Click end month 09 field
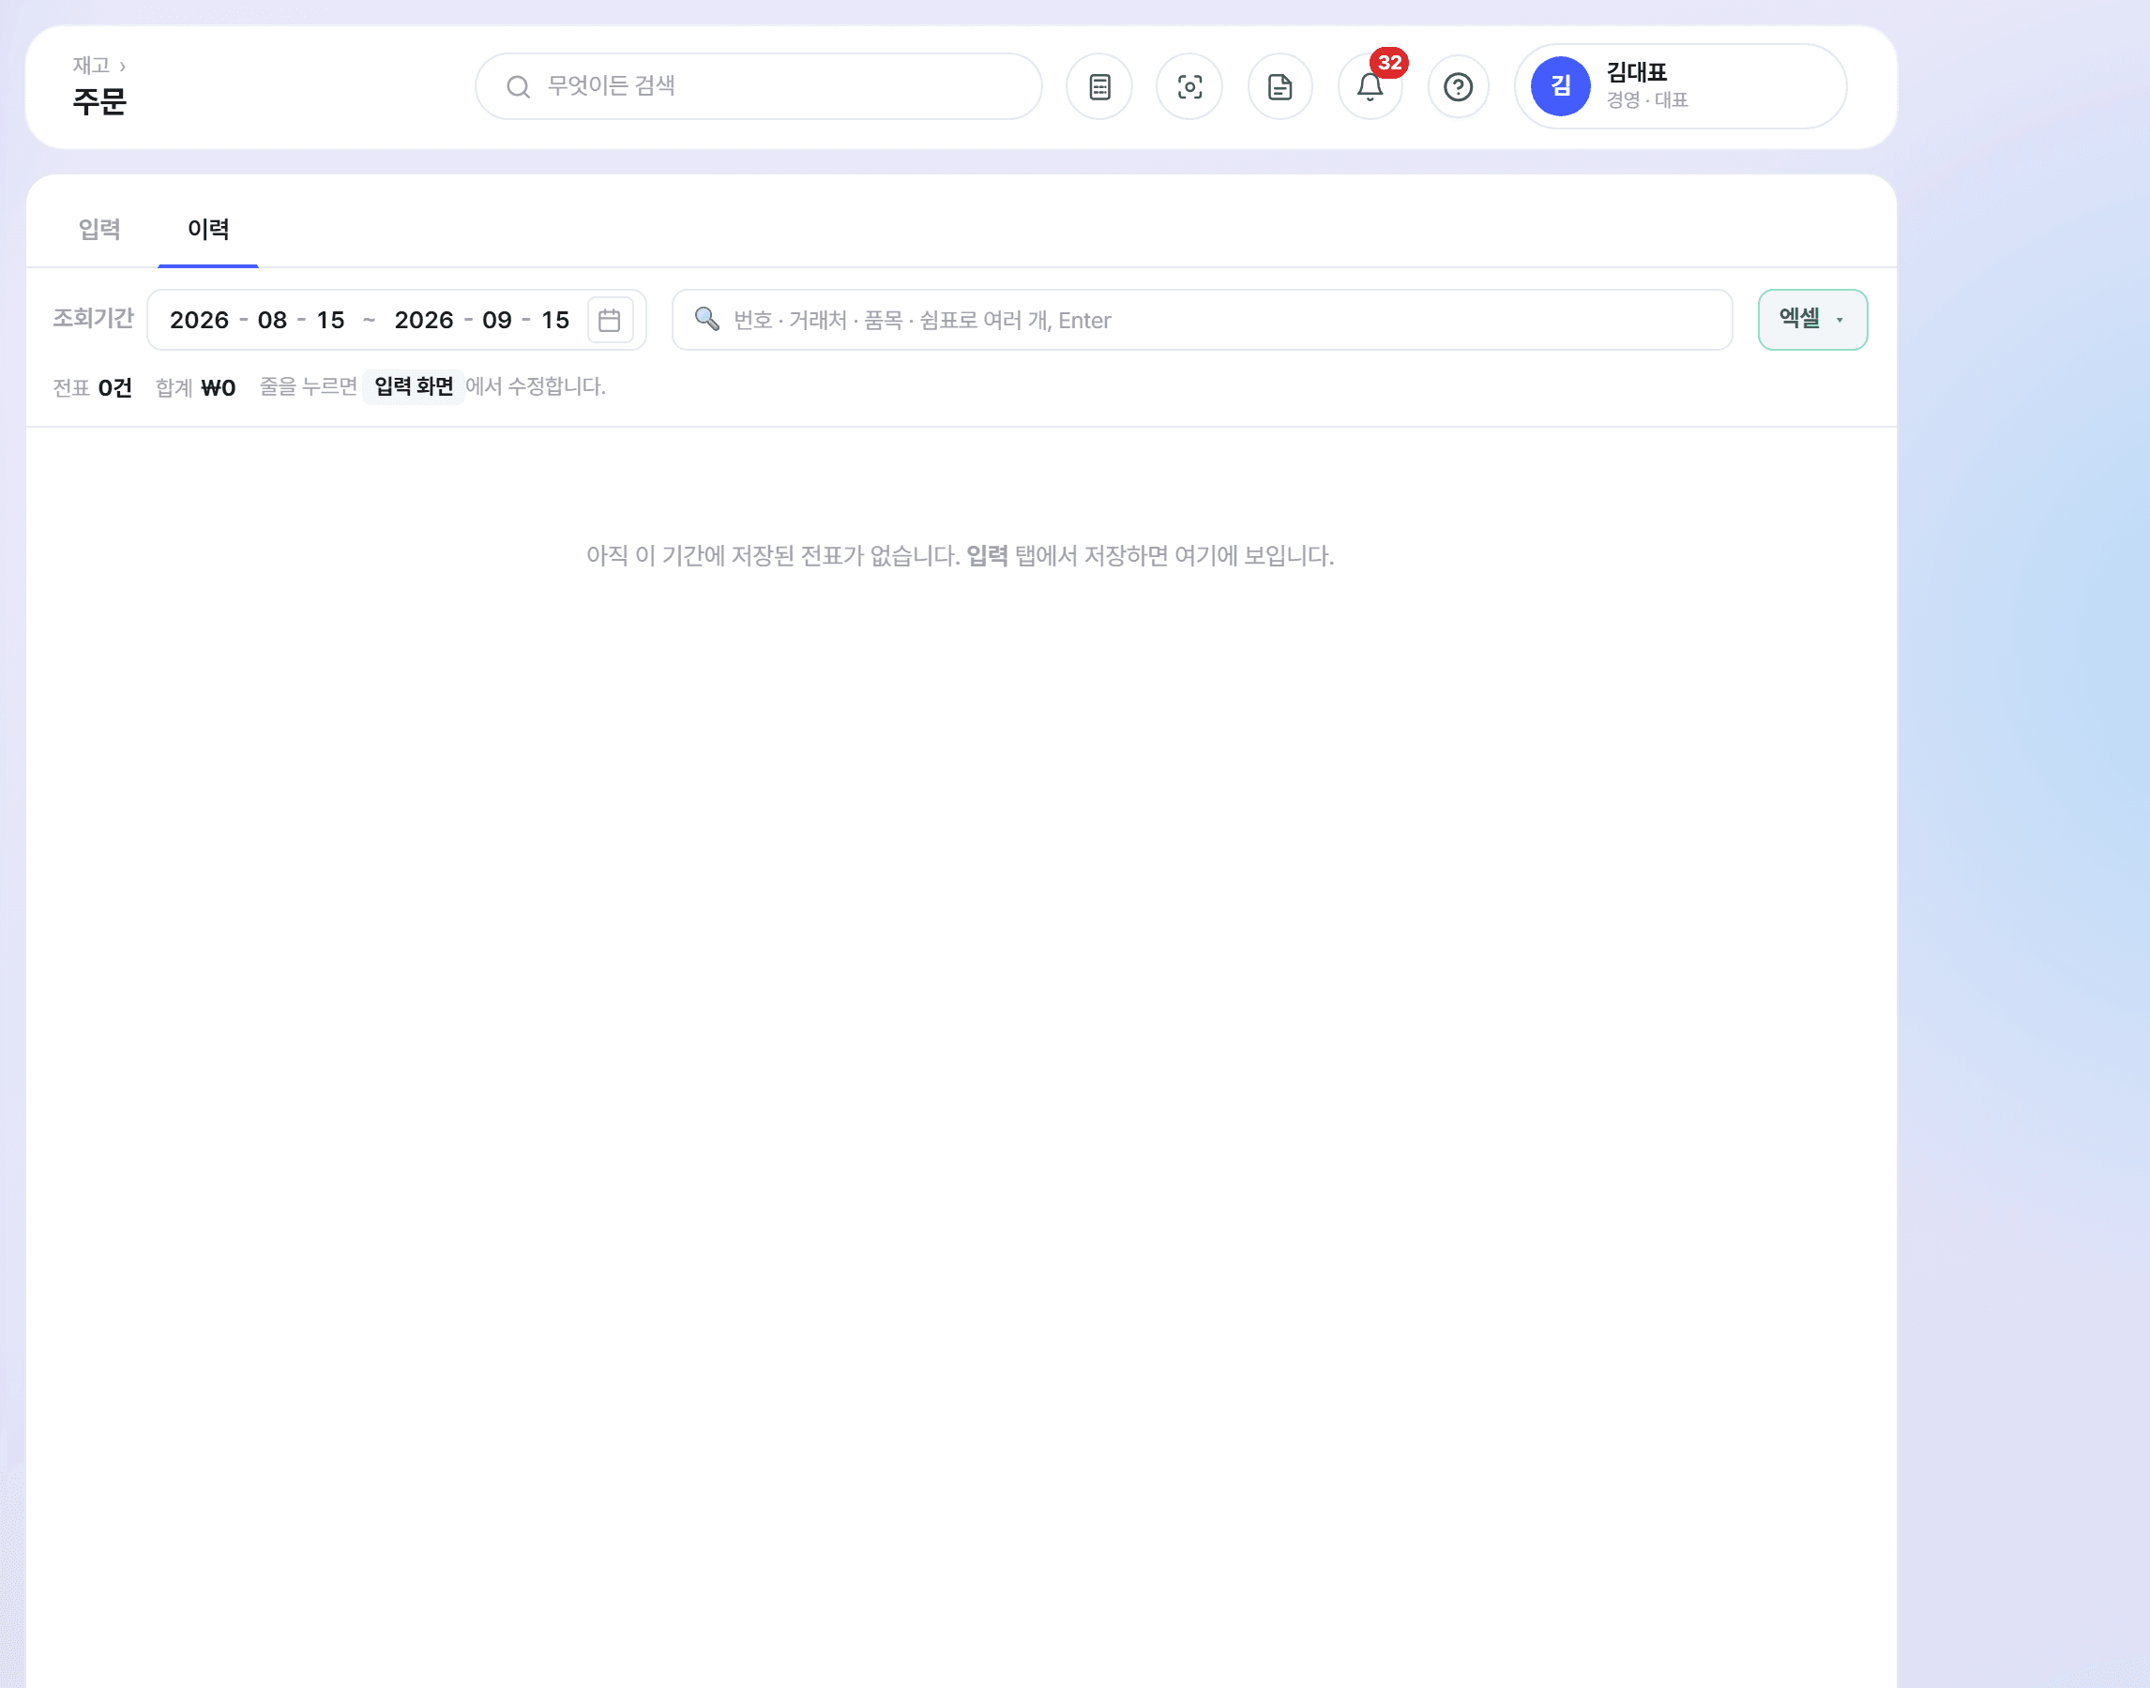Screen dimensions: 2150x1688 (x=496, y=320)
